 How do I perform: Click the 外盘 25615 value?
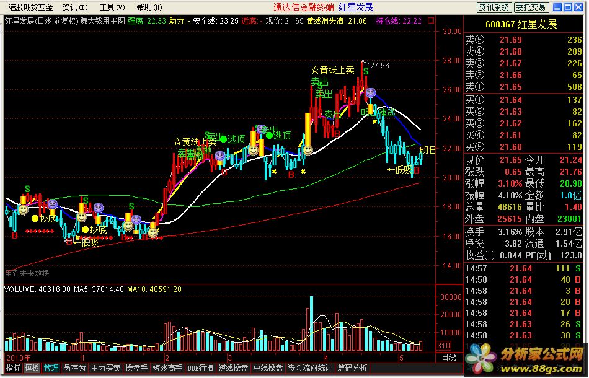(x=510, y=219)
